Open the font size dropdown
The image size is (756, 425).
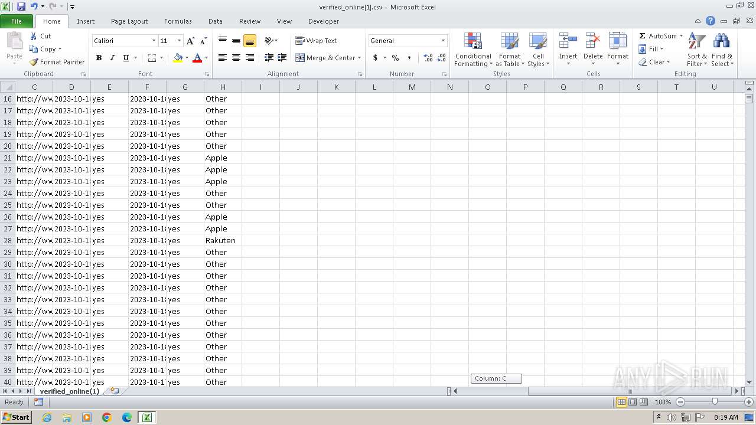tap(179, 41)
